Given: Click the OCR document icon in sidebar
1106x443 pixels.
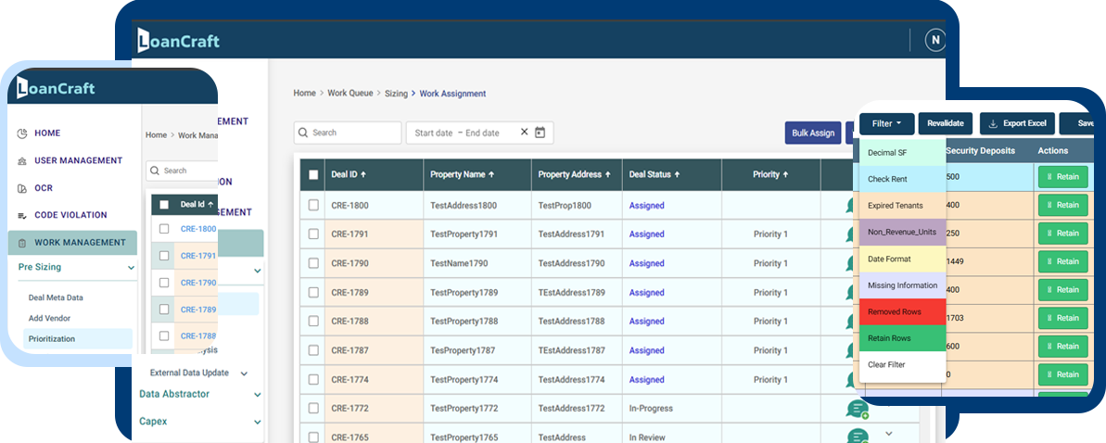Looking at the screenshot, I should click(x=21, y=188).
